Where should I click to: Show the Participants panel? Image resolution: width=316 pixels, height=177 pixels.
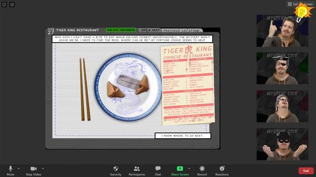click(137, 171)
